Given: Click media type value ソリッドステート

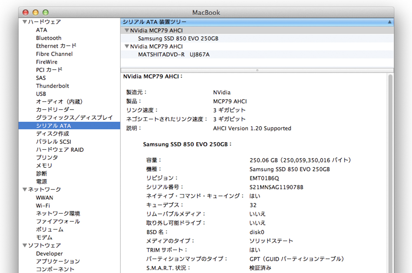Looking at the screenshot, I should pos(271,241).
